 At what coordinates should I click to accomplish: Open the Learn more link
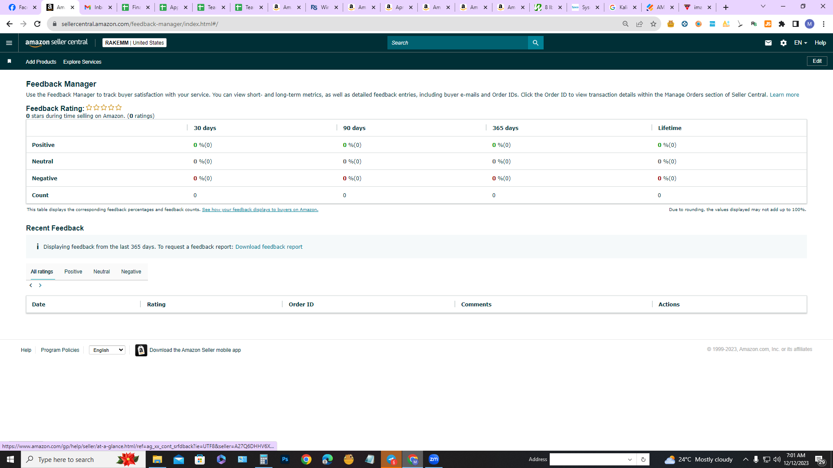pos(784,95)
